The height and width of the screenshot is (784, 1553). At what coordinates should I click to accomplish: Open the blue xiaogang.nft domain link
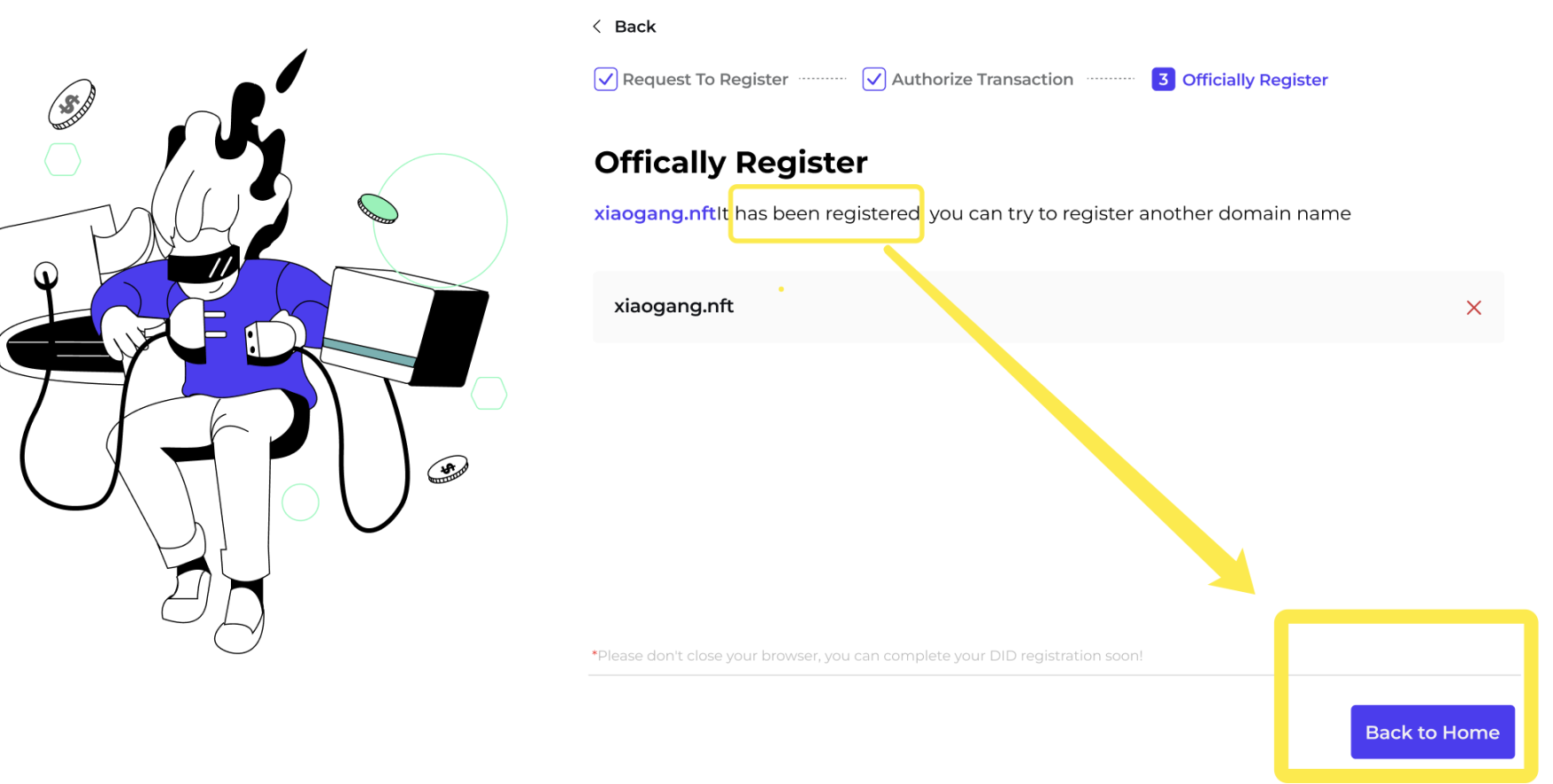[x=655, y=213]
